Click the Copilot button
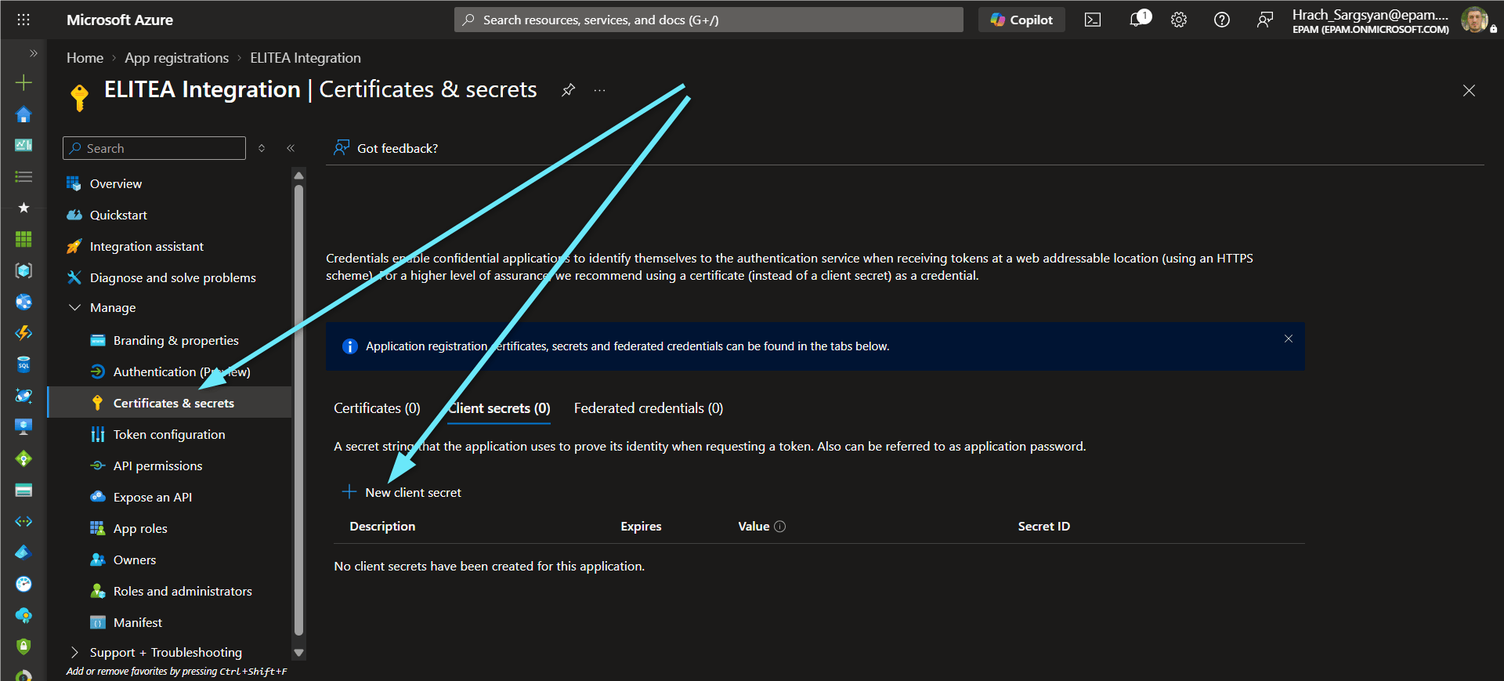This screenshot has height=681, width=1504. pos(1021,20)
